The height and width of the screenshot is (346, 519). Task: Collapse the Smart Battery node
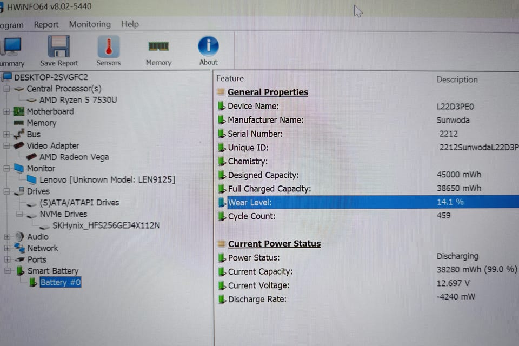click(7, 271)
